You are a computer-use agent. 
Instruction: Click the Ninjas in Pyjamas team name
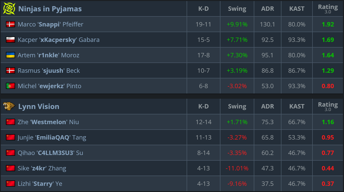click(x=50, y=9)
